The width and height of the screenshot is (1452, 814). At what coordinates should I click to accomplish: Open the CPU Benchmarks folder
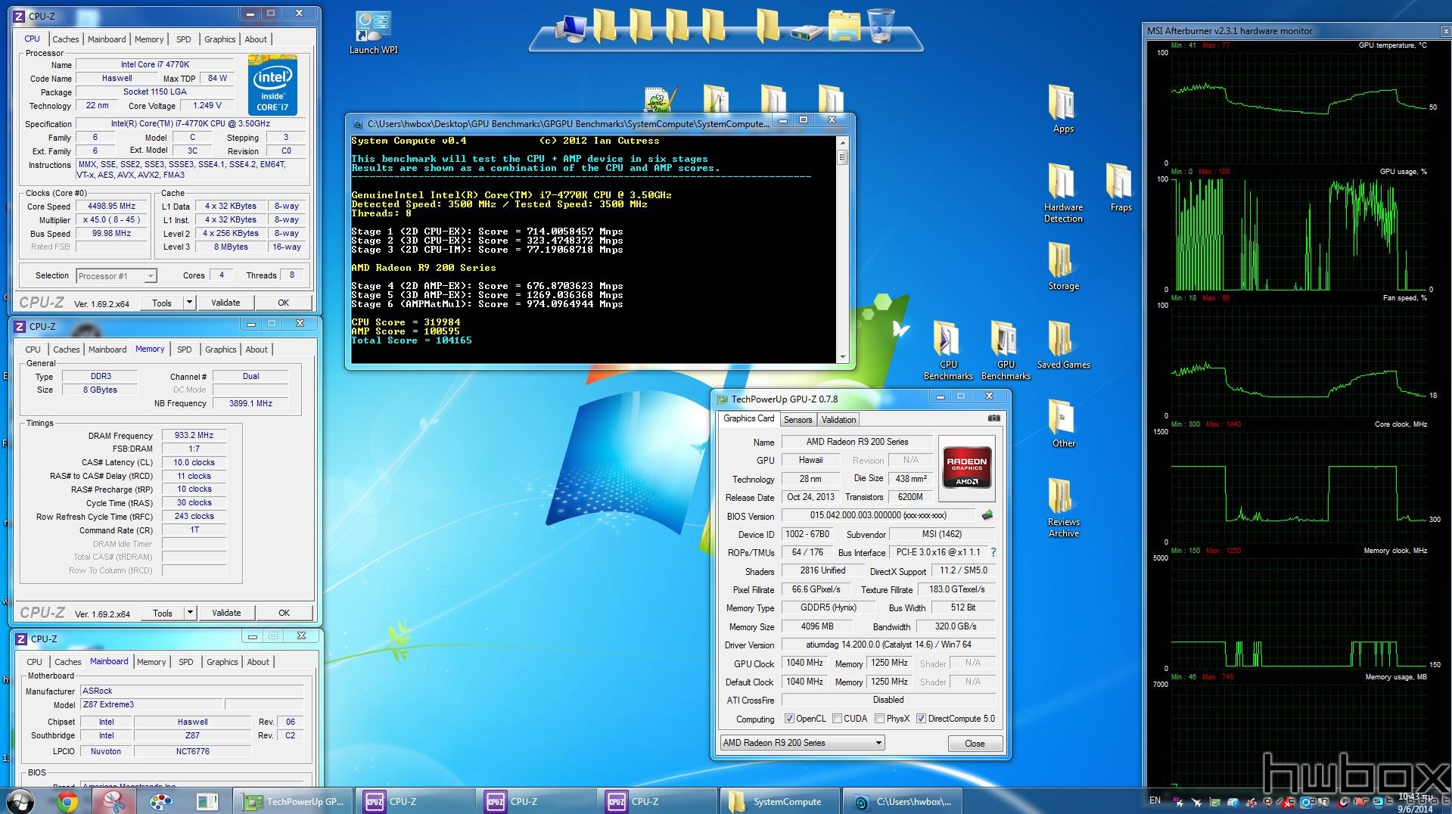pyautogui.click(x=948, y=350)
